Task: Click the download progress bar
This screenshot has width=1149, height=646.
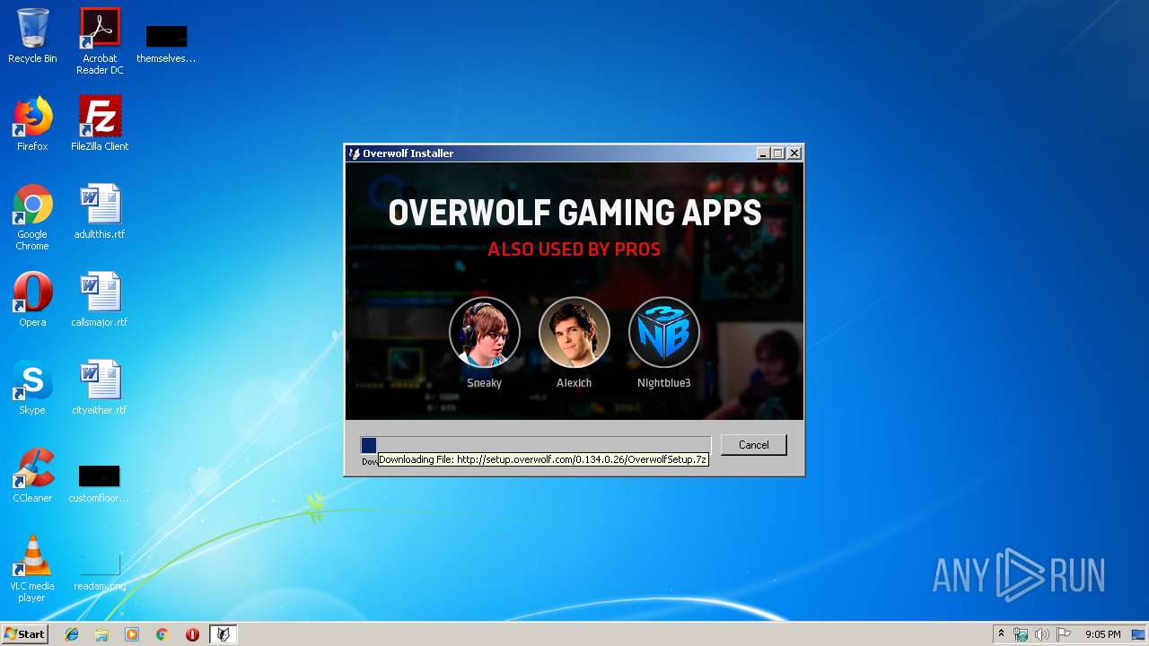Action: point(536,445)
